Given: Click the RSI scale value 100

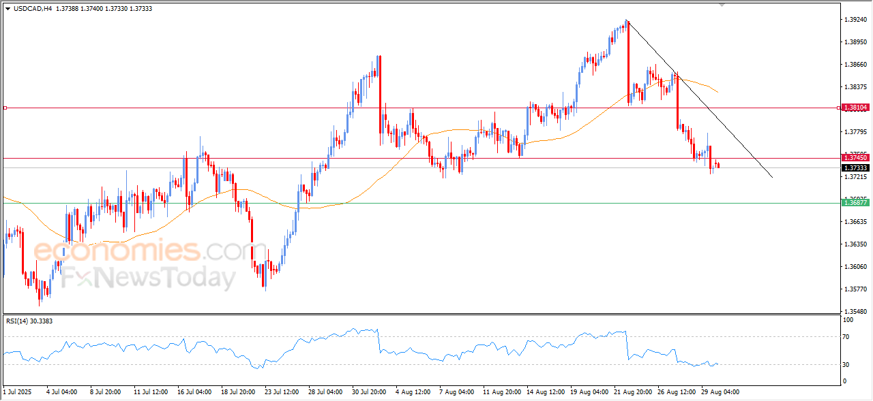Looking at the screenshot, I should tap(849, 319).
